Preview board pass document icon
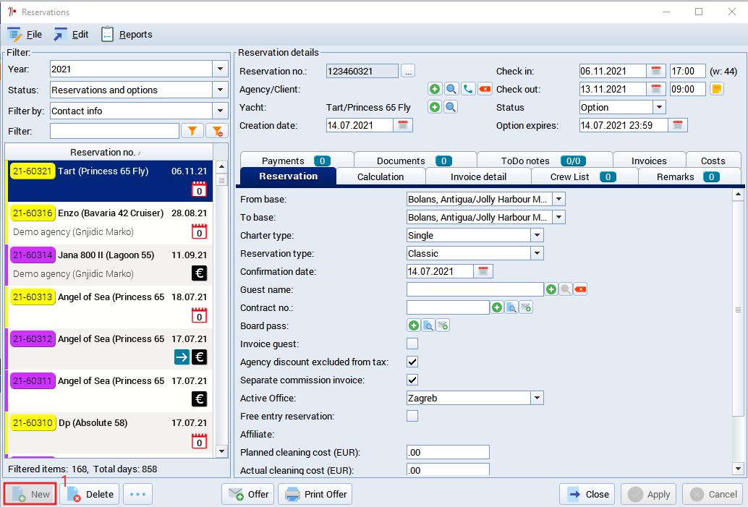Viewport: 748px width, 507px height. point(428,325)
